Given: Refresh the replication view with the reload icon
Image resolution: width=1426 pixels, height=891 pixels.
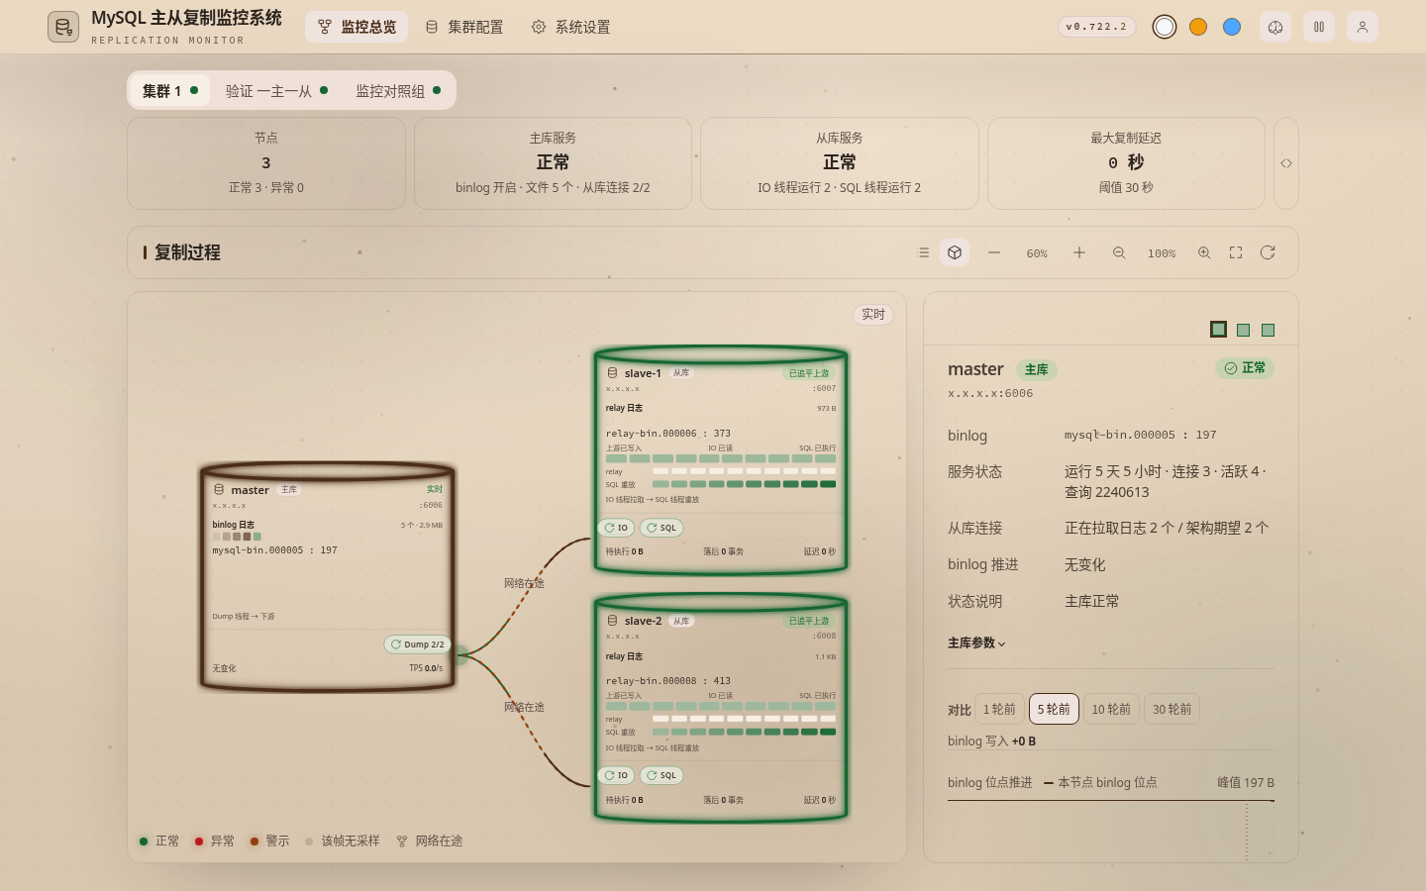Looking at the screenshot, I should tap(1268, 252).
